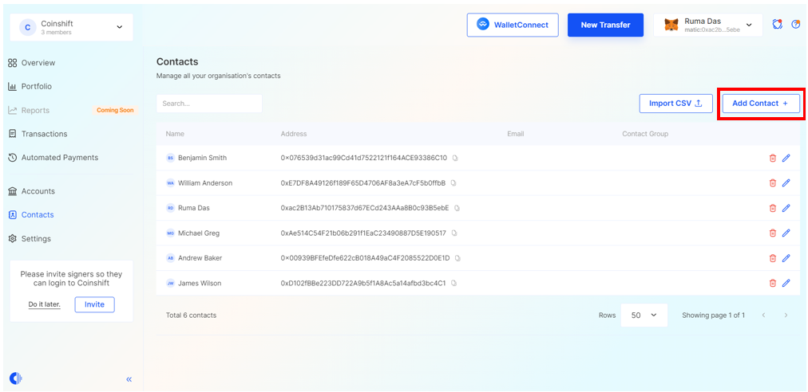The image size is (808, 392).
Task: Delete the James Wilson contact
Action: (x=772, y=283)
